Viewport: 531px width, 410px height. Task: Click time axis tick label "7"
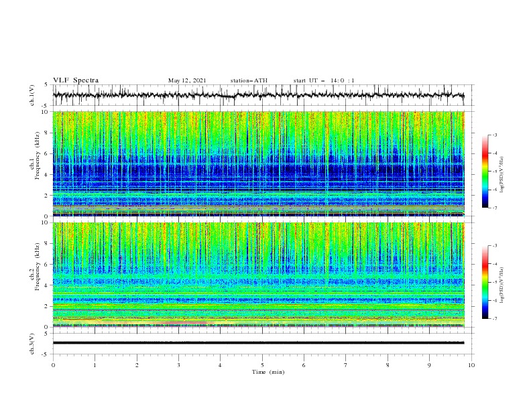tap(346, 365)
